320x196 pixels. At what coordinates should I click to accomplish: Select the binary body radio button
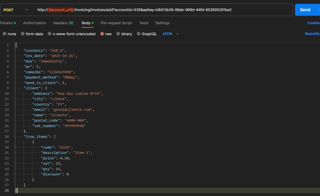pyautogui.click(x=118, y=34)
